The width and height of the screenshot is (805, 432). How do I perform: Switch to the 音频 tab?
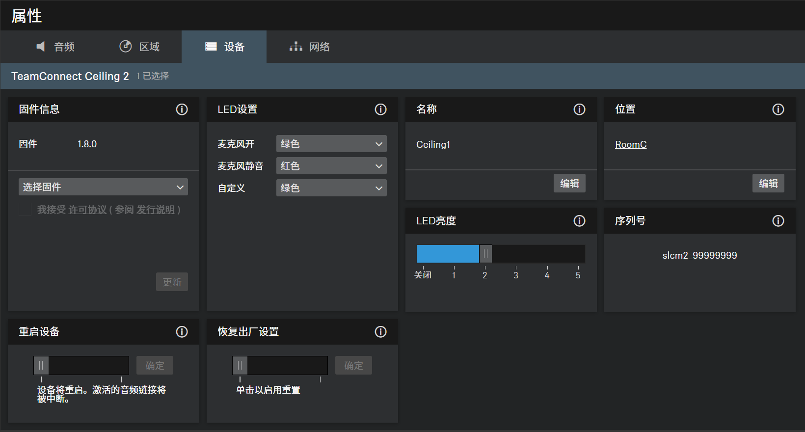pyautogui.click(x=55, y=47)
